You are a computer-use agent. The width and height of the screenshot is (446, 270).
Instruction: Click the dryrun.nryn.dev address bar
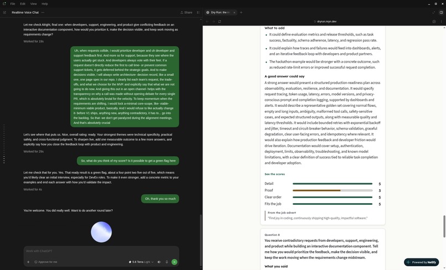325,22
